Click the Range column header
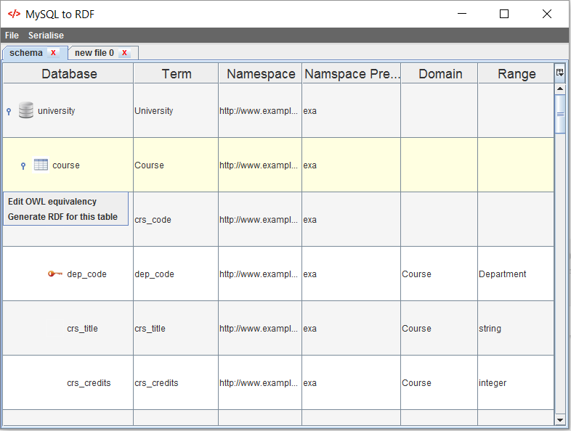This screenshot has height=431, width=571. (x=516, y=73)
